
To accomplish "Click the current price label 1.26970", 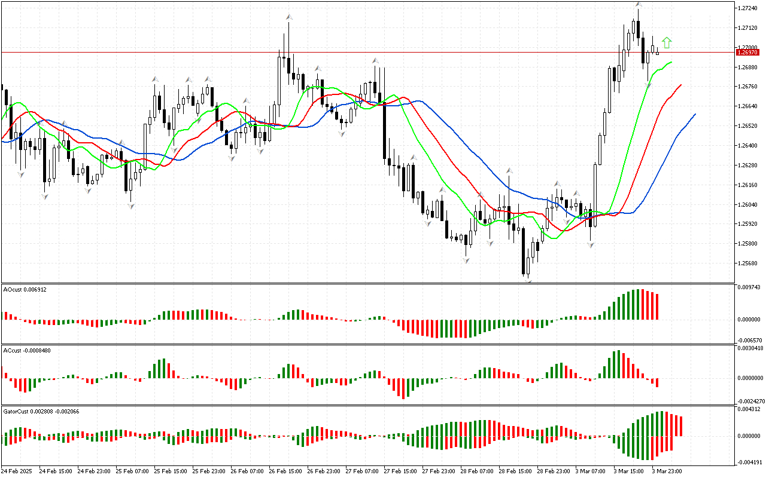I will (749, 53).
